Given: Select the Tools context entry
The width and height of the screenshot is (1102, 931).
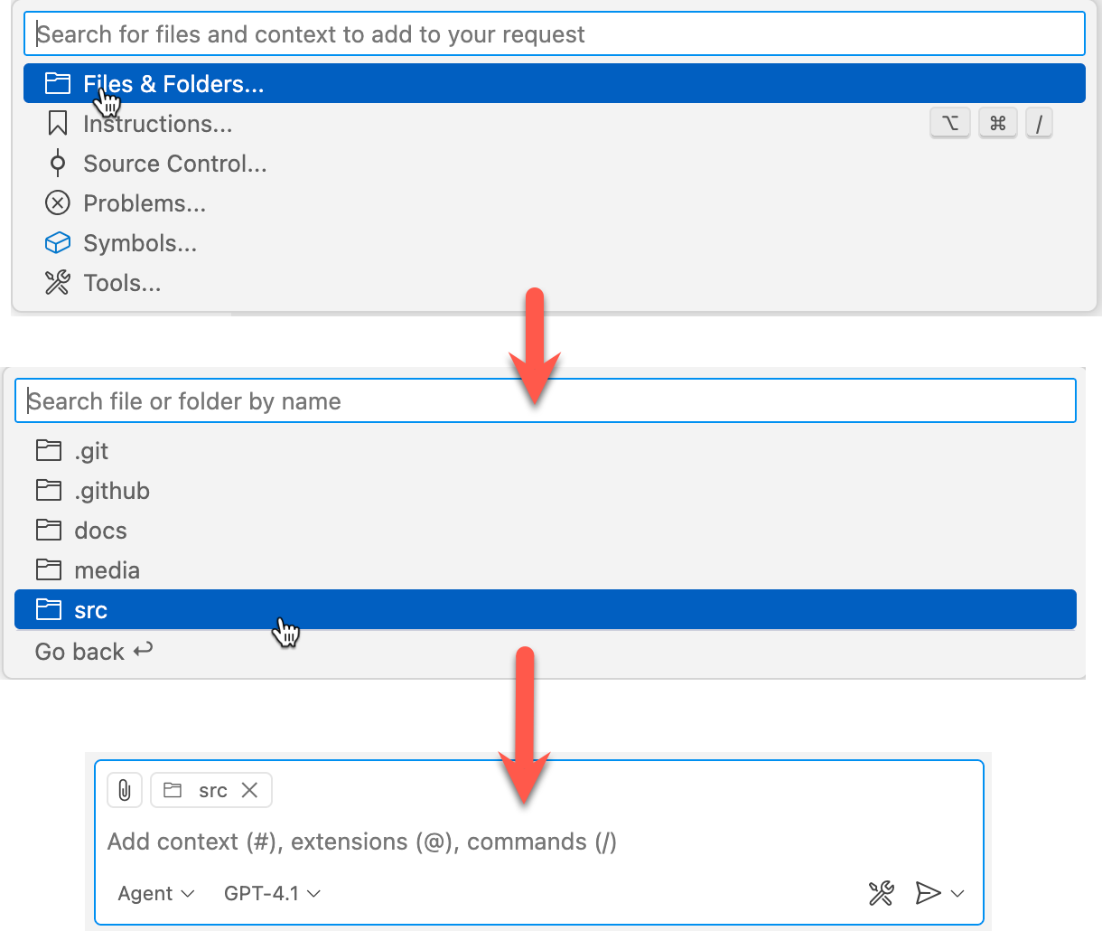Looking at the screenshot, I should coord(122,283).
